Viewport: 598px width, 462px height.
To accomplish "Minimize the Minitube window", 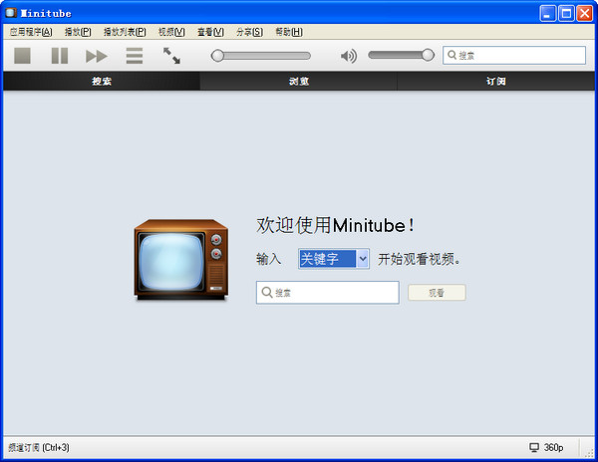I will [x=548, y=14].
